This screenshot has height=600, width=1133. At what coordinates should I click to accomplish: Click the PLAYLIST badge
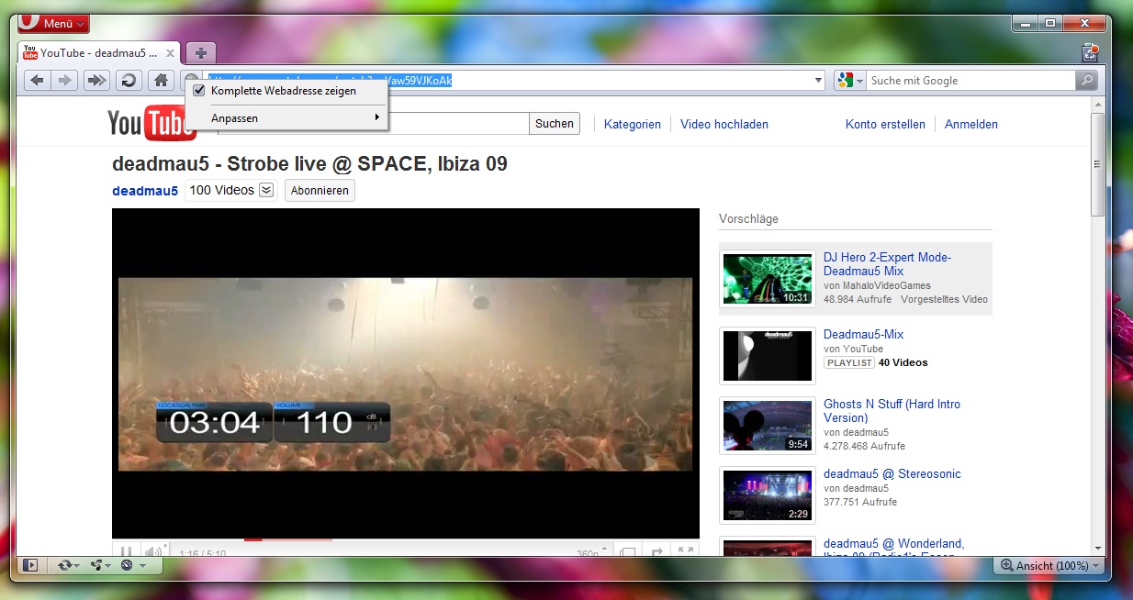pyautogui.click(x=849, y=362)
